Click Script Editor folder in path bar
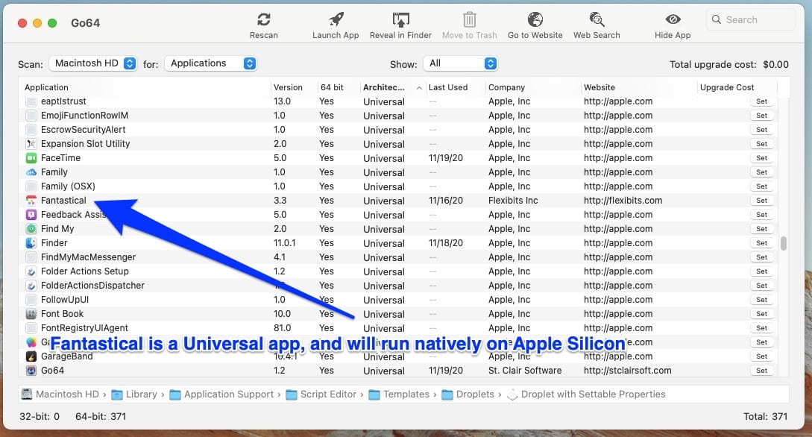Image resolution: width=812 pixels, height=437 pixels. click(x=321, y=394)
